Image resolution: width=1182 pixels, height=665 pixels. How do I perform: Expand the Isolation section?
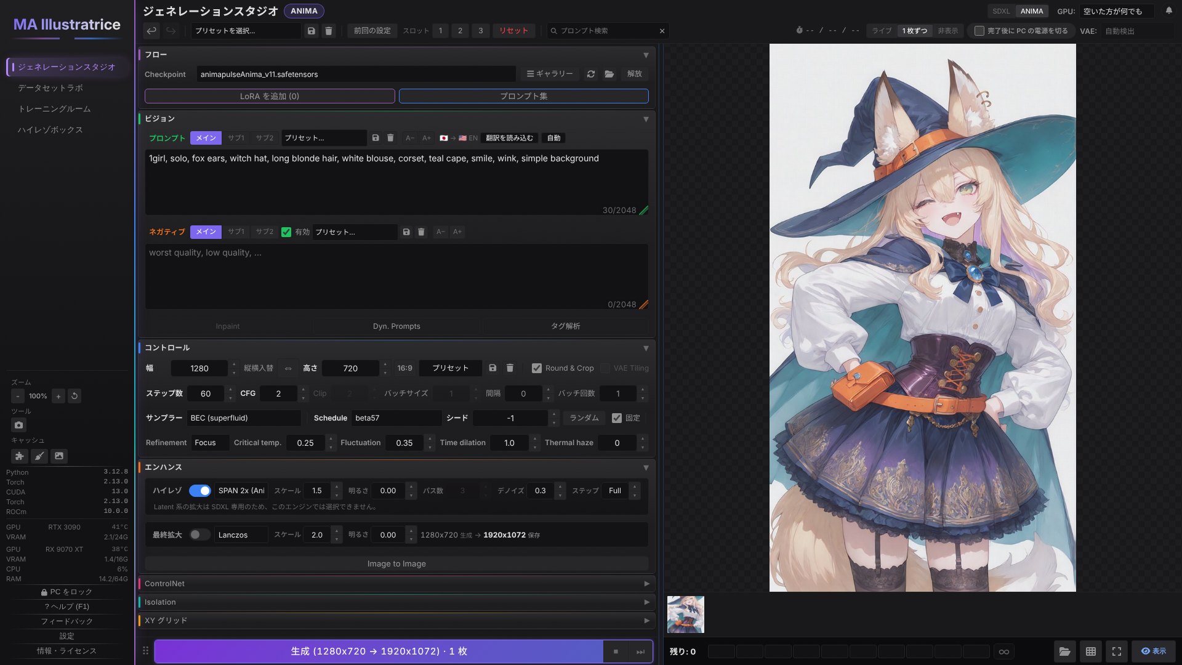396,602
